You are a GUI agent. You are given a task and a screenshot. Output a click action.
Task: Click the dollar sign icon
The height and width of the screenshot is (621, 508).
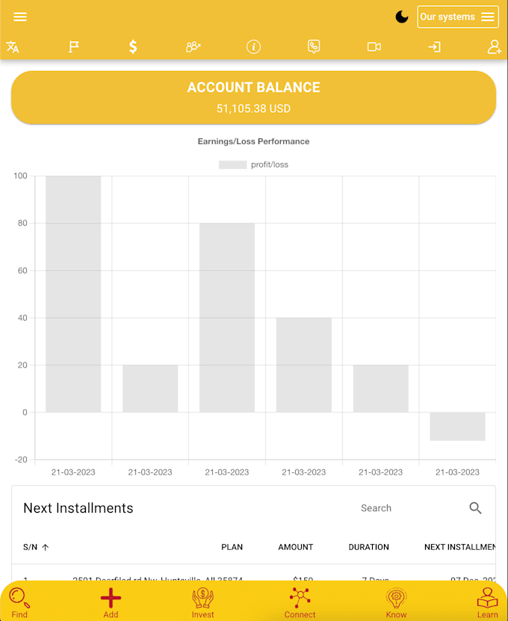coord(133,47)
